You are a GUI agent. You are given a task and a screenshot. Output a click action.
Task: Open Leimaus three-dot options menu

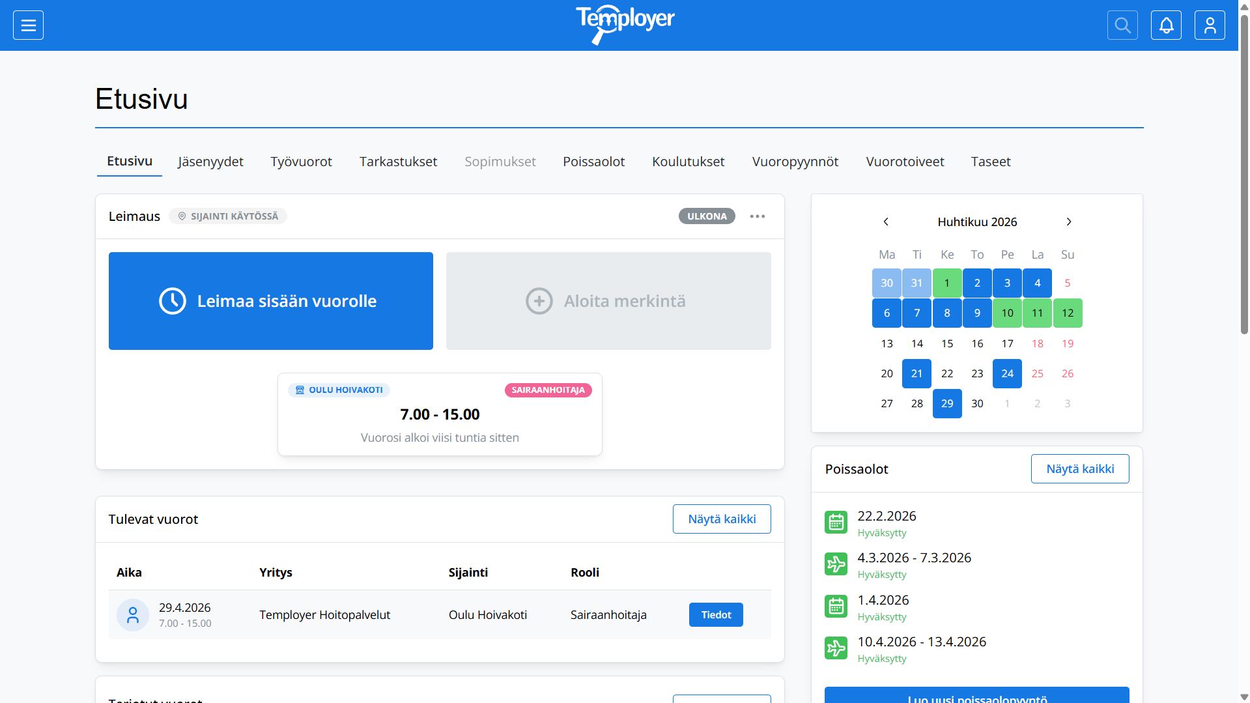757,216
